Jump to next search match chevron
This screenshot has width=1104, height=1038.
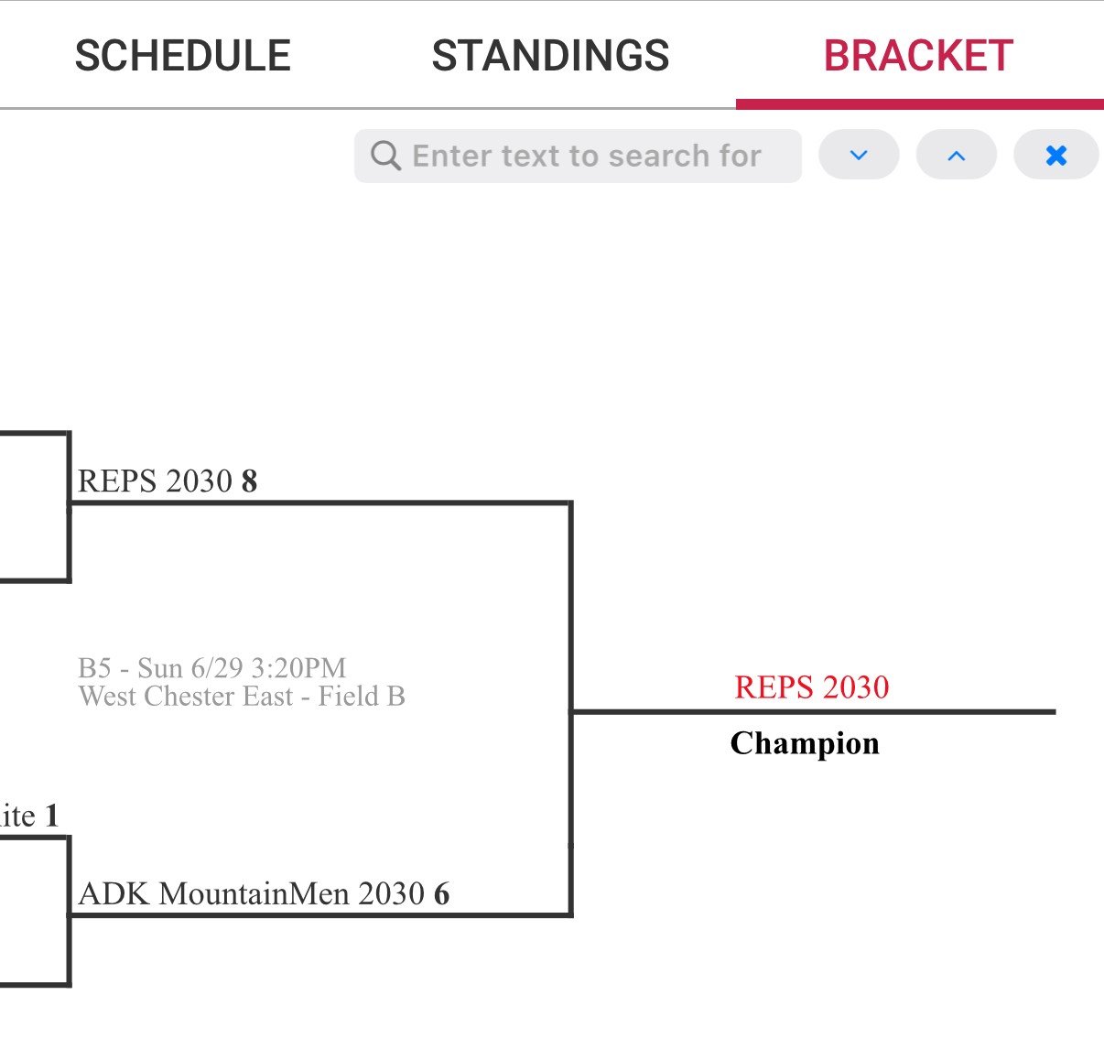(859, 156)
